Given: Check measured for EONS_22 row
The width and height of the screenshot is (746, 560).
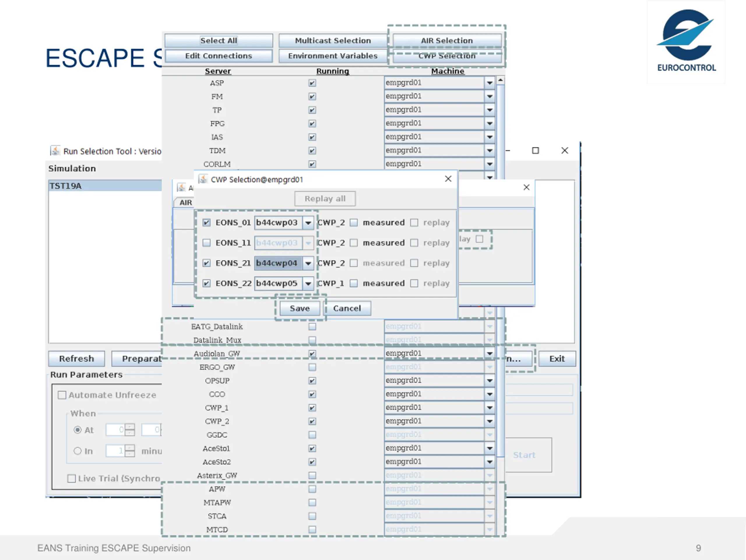Looking at the screenshot, I should click(353, 283).
